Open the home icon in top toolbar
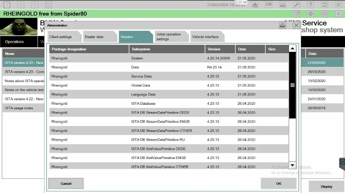Image resolution: width=345 pixels, height=193 pixels. click(x=255, y=4)
